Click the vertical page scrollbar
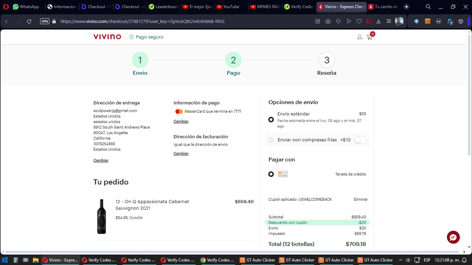This screenshot has height=265, width=472. [469, 94]
